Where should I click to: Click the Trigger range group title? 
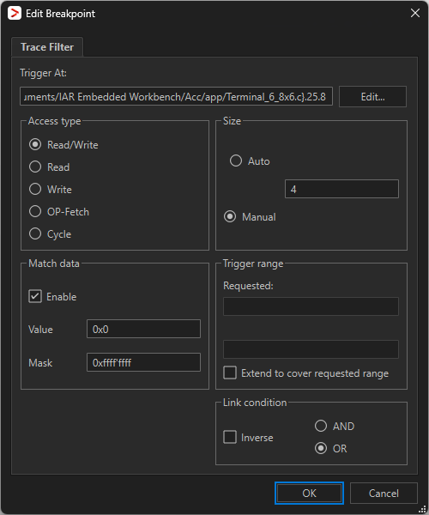tap(253, 264)
